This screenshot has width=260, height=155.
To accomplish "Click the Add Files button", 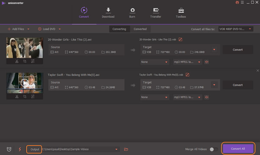I will click(16, 29).
